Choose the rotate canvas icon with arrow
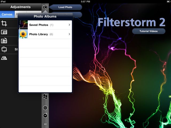171x128 pixels. coord(4,41)
